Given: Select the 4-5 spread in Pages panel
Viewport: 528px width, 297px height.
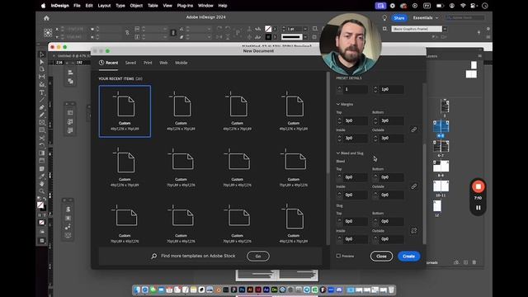Looking at the screenshot, I should (441, 127).
